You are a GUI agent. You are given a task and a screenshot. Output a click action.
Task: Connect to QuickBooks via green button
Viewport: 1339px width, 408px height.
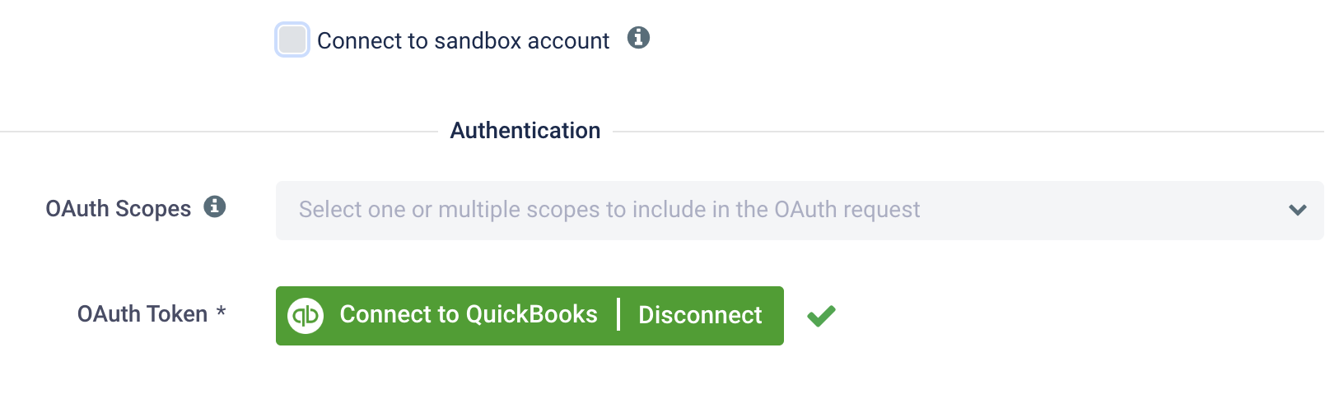coord(469,315)
